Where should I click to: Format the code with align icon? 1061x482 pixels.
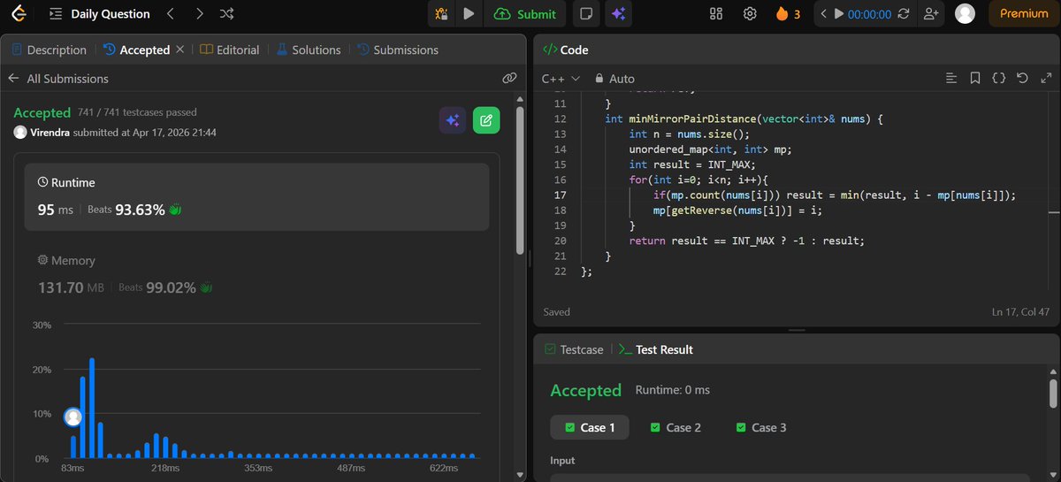[x=951, y=78]
